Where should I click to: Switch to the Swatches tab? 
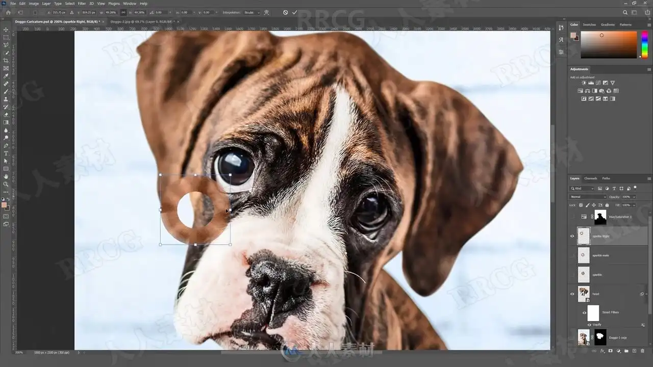(589, 24)
